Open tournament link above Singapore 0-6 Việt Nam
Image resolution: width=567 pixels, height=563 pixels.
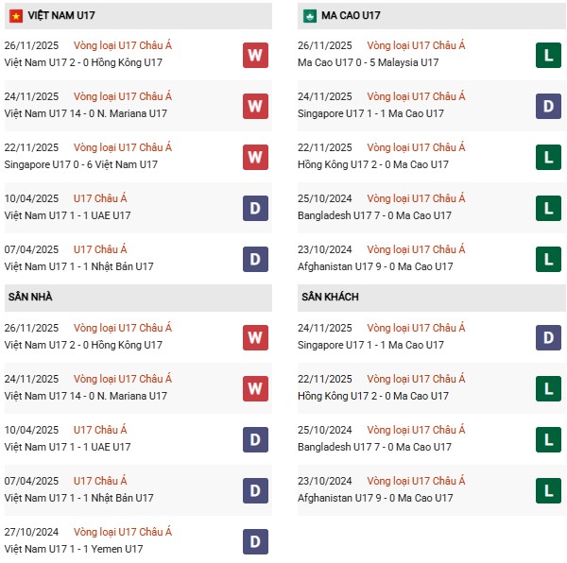[x=122, y=147]
